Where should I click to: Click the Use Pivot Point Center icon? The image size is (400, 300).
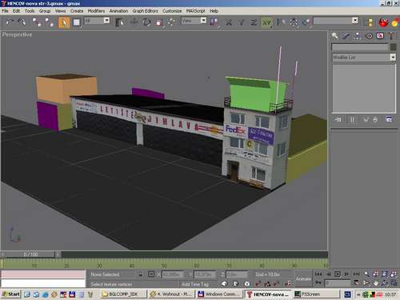(214, 22)
